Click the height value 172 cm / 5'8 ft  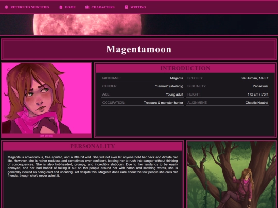tap(258, 94)
